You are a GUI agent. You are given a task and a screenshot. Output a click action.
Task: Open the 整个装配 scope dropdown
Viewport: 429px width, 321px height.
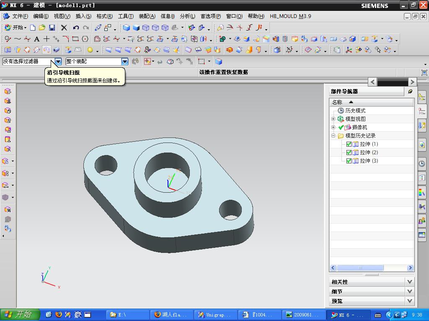coord(124,62)
